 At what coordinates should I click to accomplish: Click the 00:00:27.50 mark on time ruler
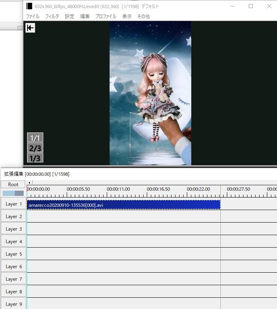point(238,189)
